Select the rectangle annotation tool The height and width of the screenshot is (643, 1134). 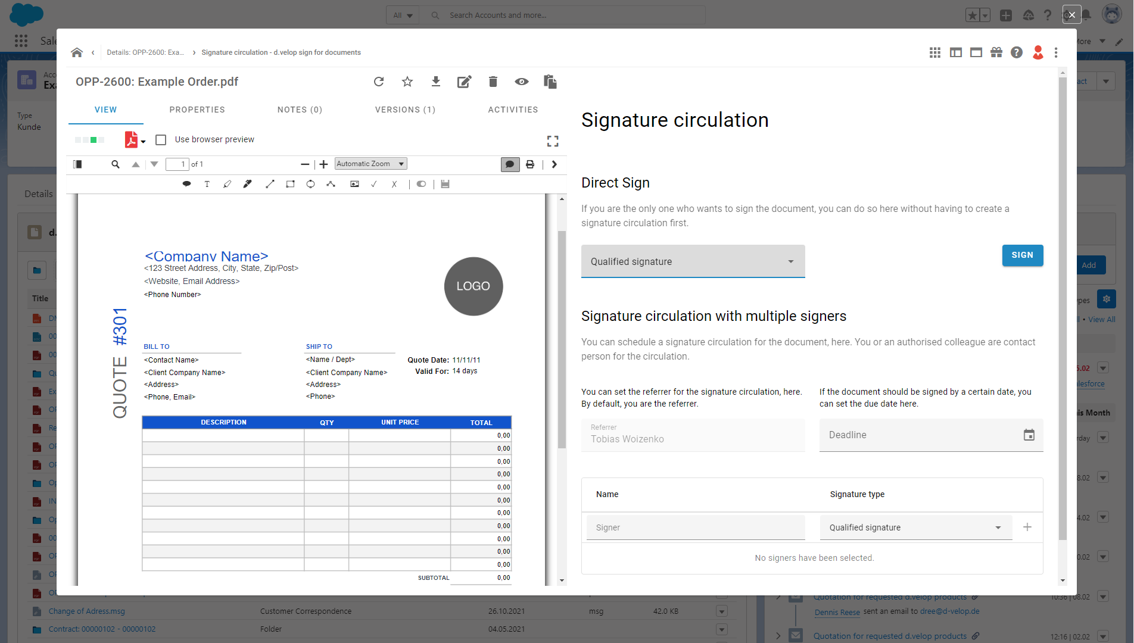[290, 184]
